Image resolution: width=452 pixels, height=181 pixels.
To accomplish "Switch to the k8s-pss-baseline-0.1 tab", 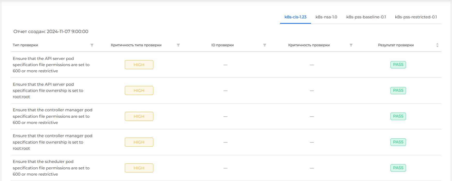I will [x=366, y=17].
